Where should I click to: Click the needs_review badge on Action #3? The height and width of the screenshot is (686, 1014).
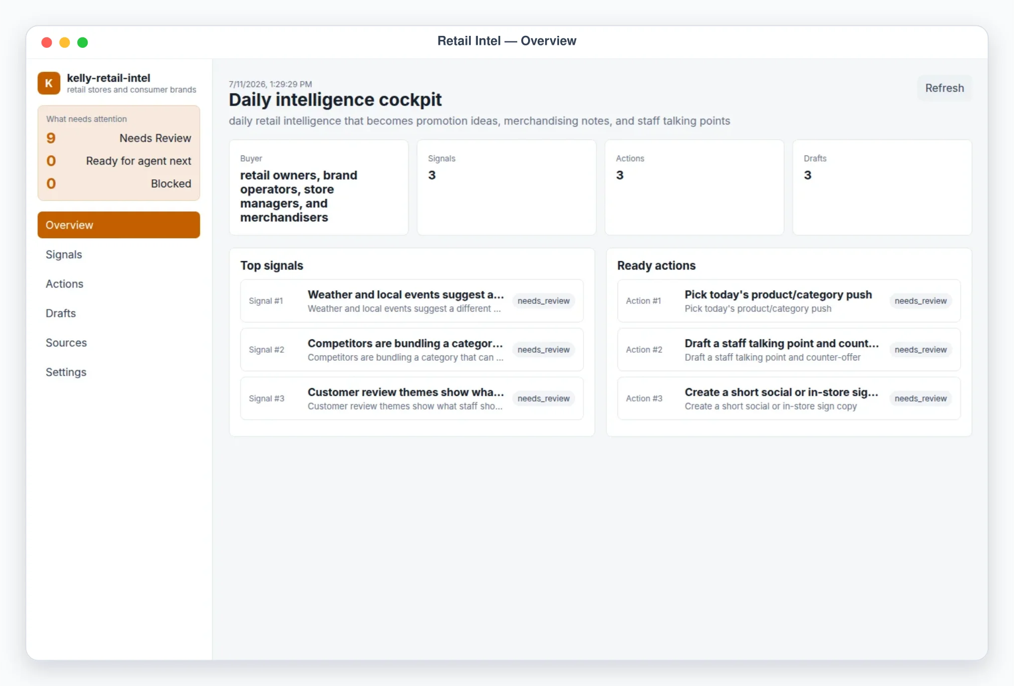coord(920,399)
